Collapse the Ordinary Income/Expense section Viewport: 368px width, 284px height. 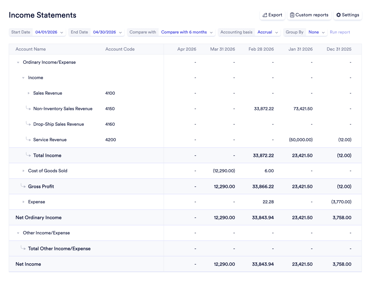click(18, 62)
